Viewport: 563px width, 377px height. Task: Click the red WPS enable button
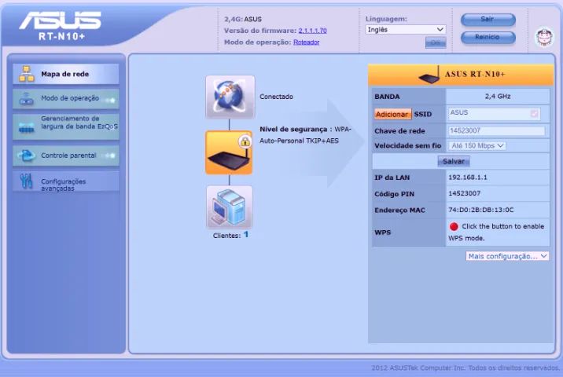point(454,226)
